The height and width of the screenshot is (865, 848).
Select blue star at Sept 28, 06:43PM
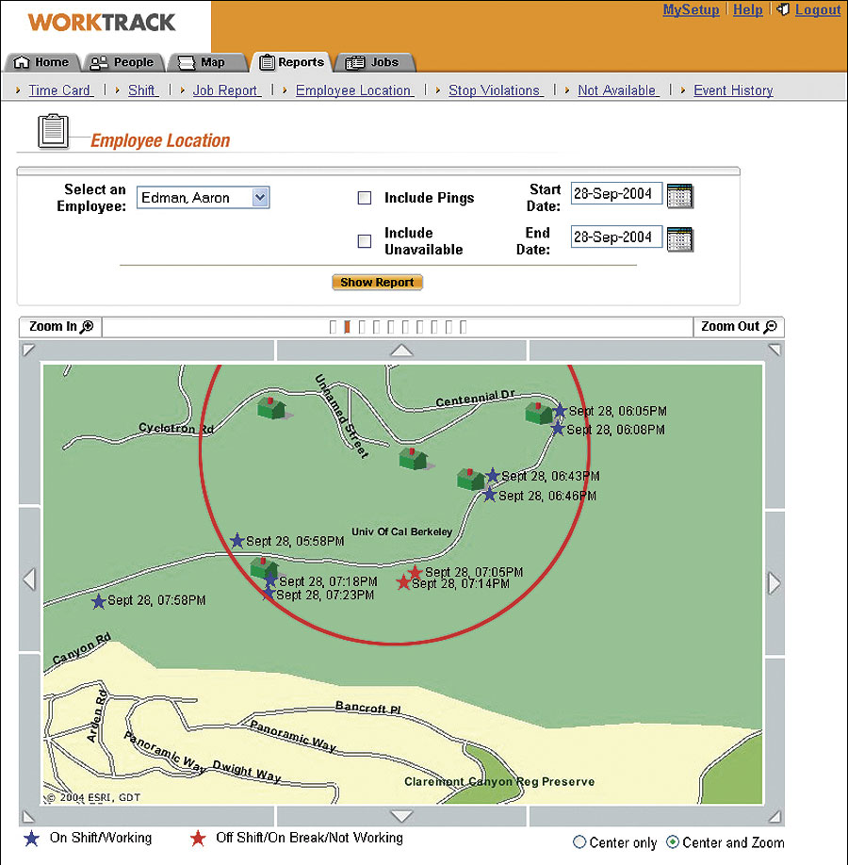click(x=492, y=475)
